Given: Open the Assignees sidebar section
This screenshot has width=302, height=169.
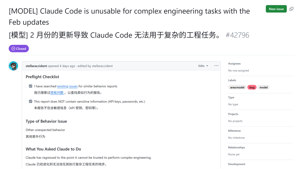Looking at the screenshot, I should [x=234, y=64].
